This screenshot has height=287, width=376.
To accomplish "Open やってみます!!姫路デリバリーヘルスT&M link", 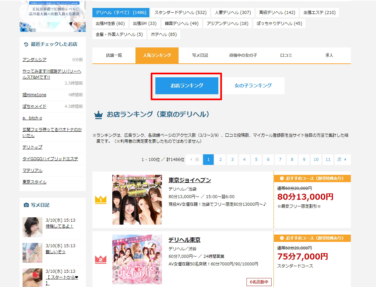I will point(52,74).
